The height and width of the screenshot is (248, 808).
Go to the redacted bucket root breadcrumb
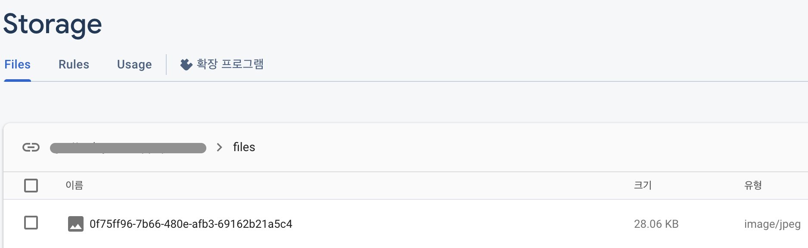128,148
